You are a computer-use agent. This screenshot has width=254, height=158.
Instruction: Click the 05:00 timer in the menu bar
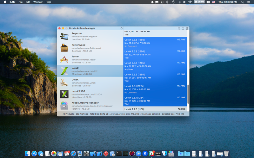tap(199, 2)
